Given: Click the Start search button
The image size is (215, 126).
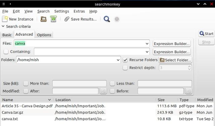Looking at the screenshot, I should pyautogui.click(x=206, y=34).
